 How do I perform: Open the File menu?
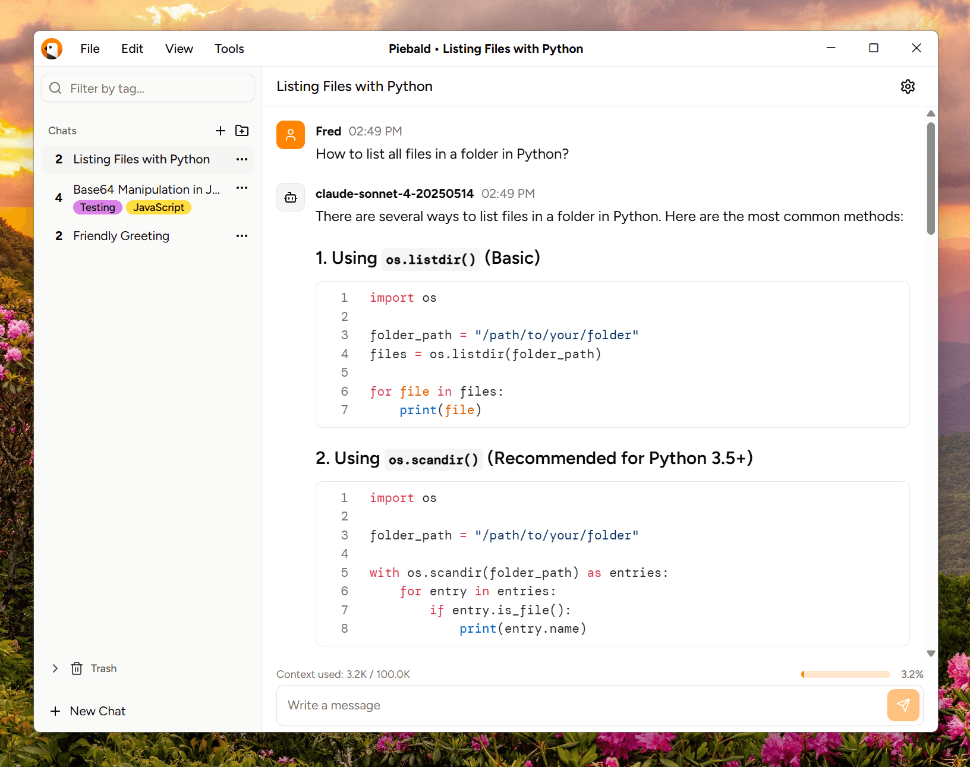(x=90, y=49)
